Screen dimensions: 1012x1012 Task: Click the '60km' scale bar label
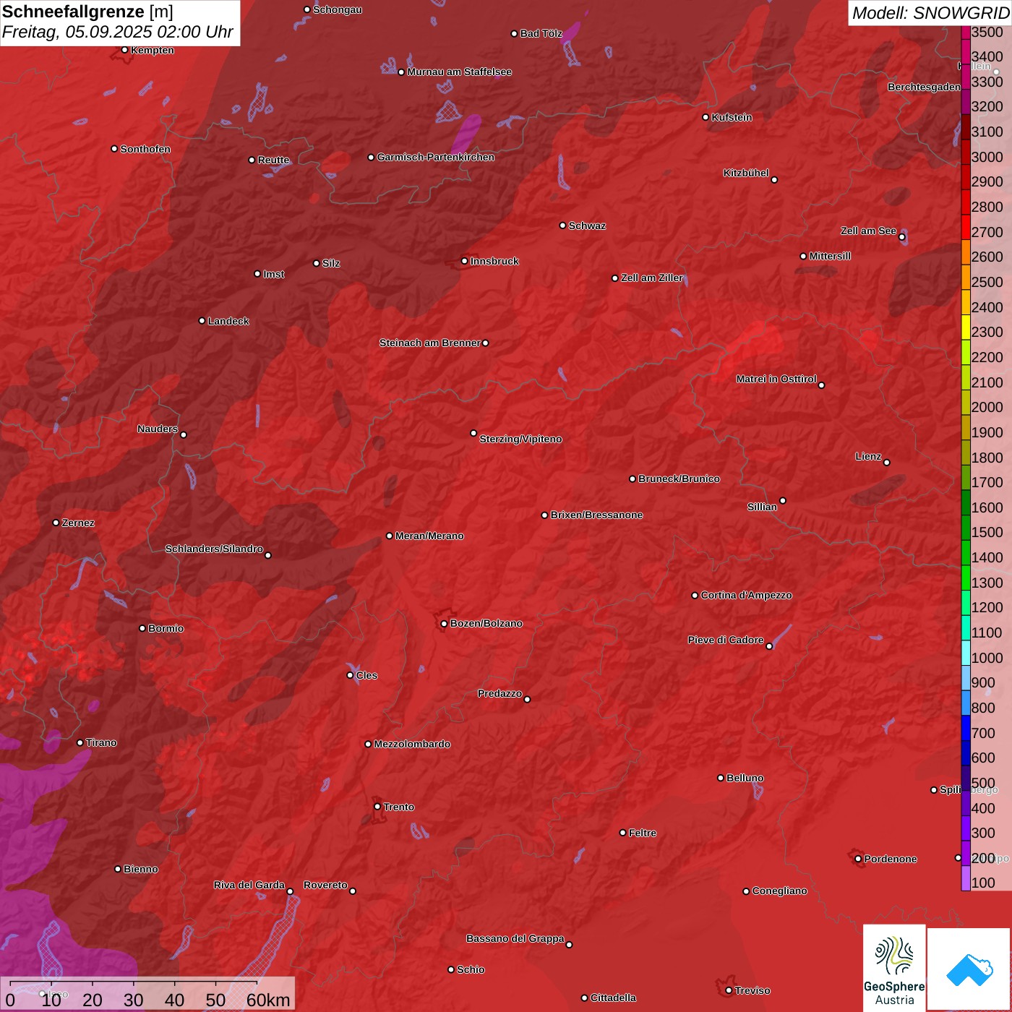coord(268,1000)
